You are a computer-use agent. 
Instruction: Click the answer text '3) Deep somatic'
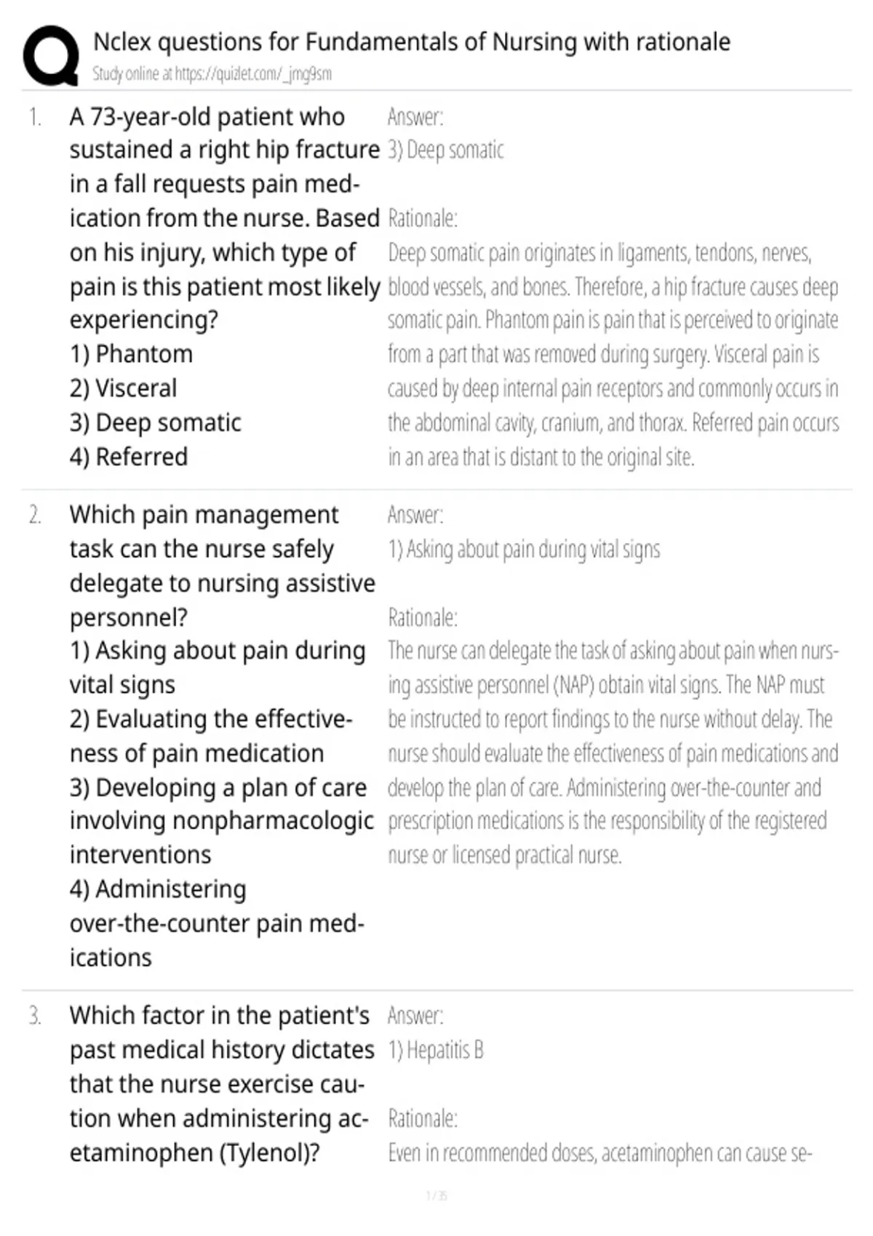(446, 150)
